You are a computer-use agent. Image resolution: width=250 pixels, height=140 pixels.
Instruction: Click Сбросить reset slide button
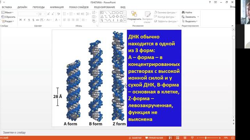[8, 17]
